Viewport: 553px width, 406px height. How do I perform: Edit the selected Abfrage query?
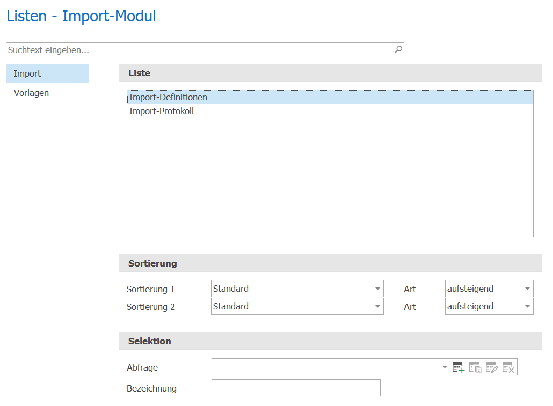[492, 367]
